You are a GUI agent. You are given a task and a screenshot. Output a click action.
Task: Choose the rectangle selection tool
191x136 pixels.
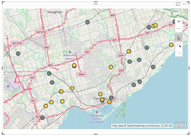coord(179,45)
